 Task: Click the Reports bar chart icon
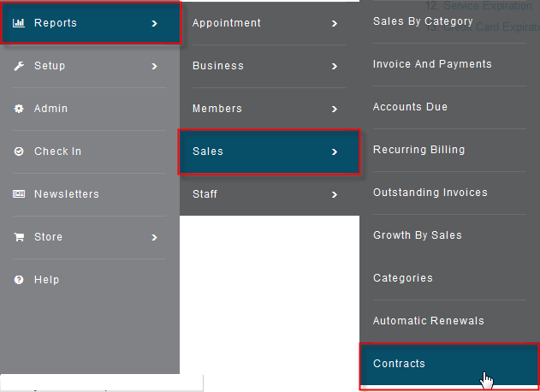click(19, 23)
